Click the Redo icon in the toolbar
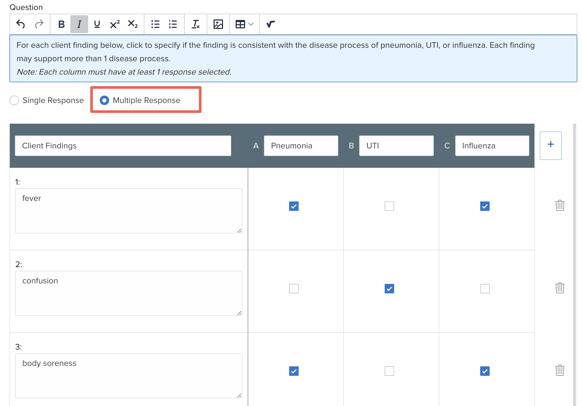Image resolution: width=582 pixels, height=406 pixels. point(39,24)
